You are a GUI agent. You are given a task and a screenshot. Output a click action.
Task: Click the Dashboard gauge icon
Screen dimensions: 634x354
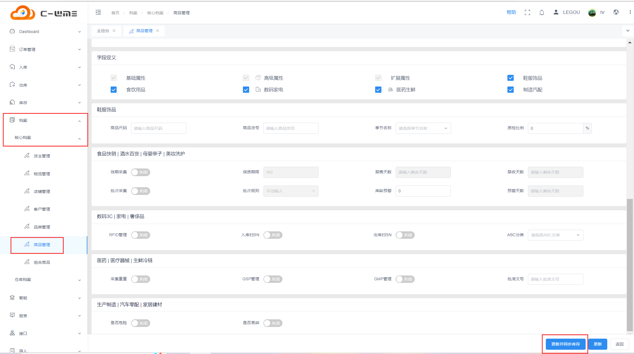click(12, 31)
